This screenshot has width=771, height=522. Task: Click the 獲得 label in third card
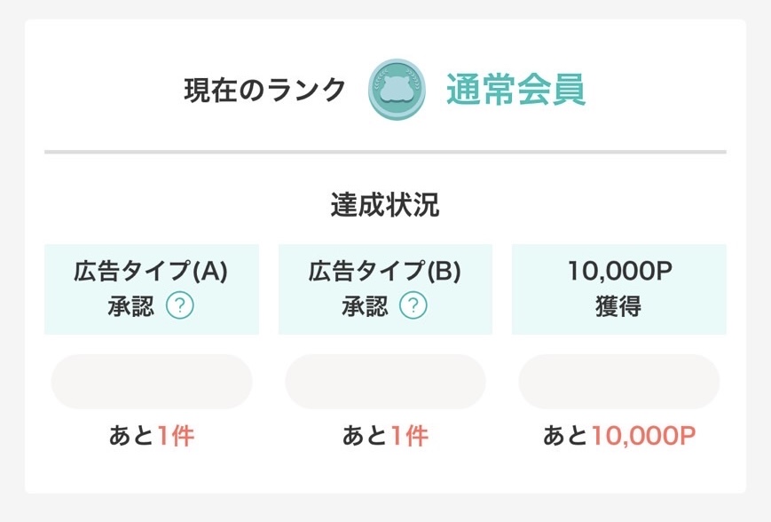click(x=618, y=306)
